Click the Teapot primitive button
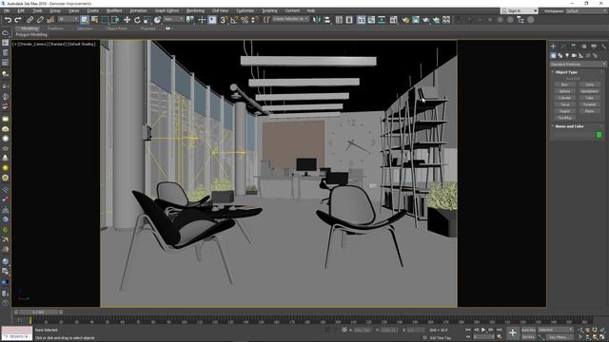The height and width of the screenshot is (342, 609). [x=564, y=111]
